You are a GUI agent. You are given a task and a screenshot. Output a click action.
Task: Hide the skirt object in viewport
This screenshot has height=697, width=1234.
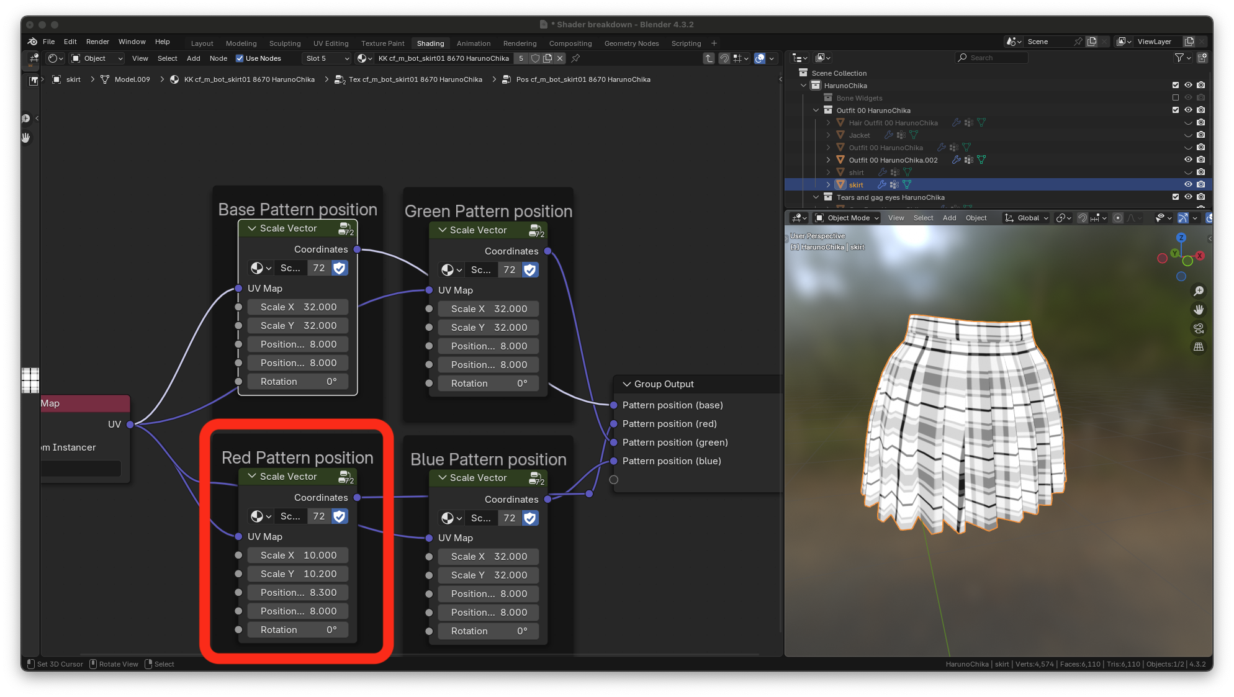point(1188,184)
